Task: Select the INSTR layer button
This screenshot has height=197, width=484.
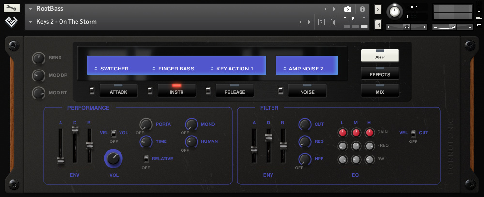Action: [x=177, y=90]
